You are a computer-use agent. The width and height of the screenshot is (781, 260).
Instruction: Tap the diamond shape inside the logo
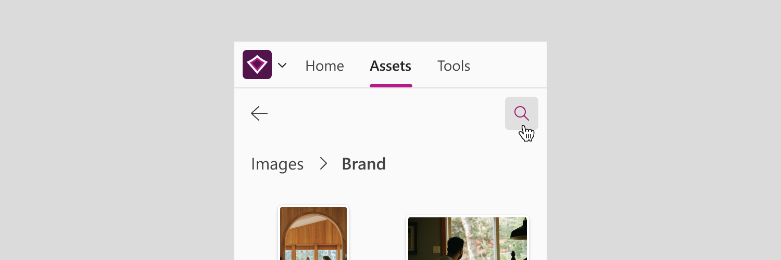pos(257,65)
